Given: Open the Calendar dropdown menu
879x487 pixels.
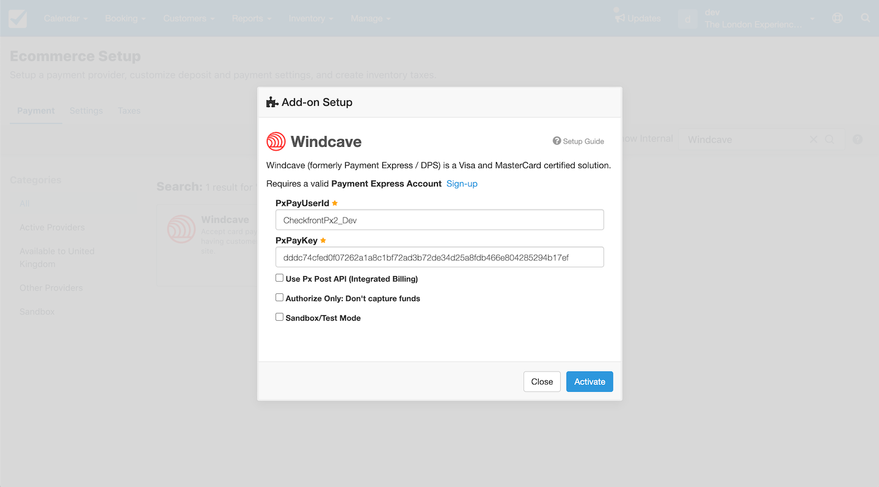Looking at the screenshot, I should point(65,18).
